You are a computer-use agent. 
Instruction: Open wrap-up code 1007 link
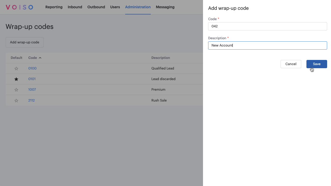point(32,89)
